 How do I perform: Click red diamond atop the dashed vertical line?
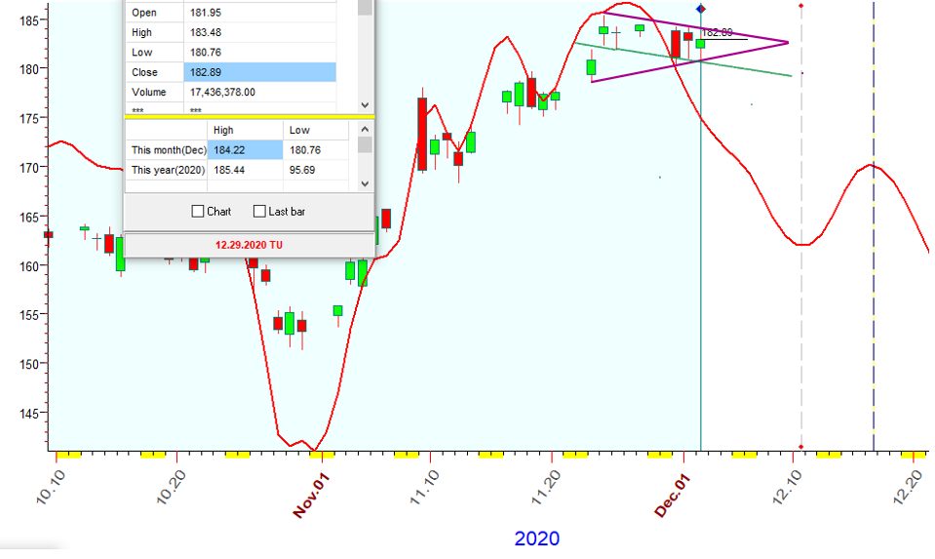pyautogui.click(x=801, y=7)
